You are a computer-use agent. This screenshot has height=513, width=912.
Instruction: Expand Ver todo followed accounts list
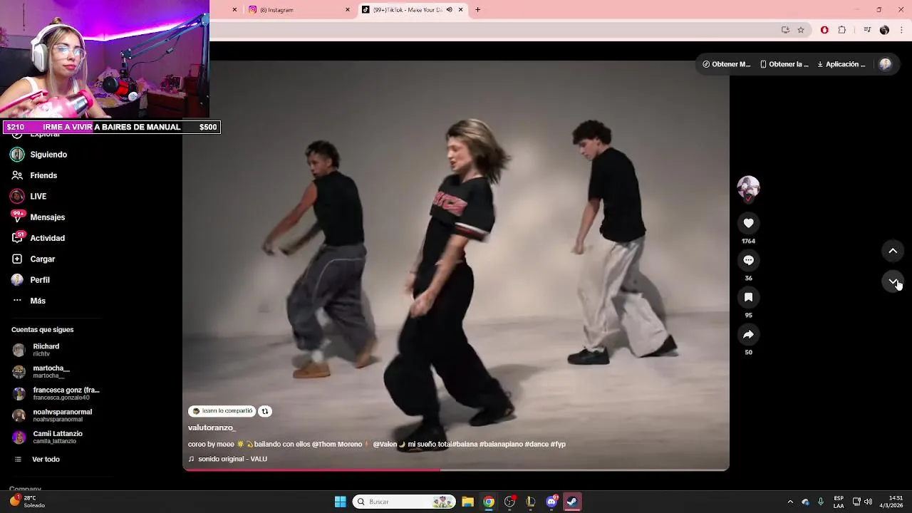(x=37, y=460)
